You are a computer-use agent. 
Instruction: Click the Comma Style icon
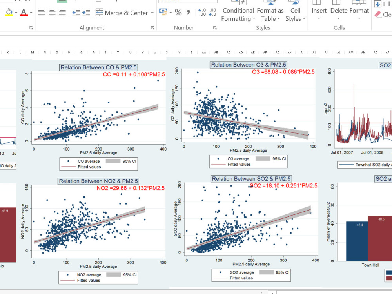pos(187,13)
